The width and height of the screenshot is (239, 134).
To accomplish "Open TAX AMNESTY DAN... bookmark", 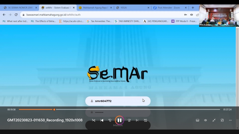I will point(127,21).
